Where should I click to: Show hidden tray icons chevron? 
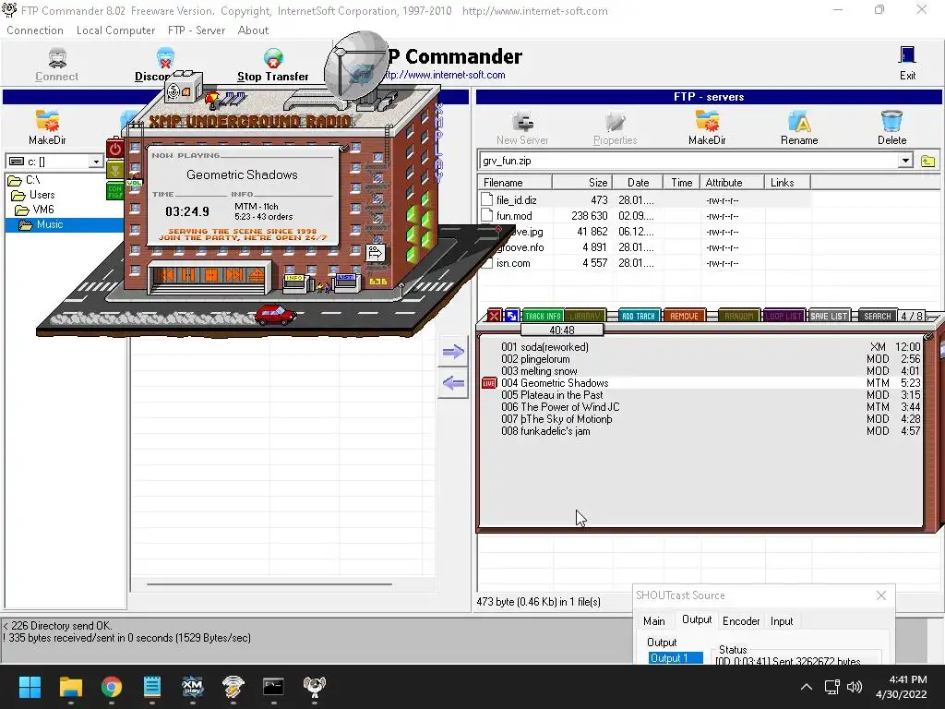(807, 687)
